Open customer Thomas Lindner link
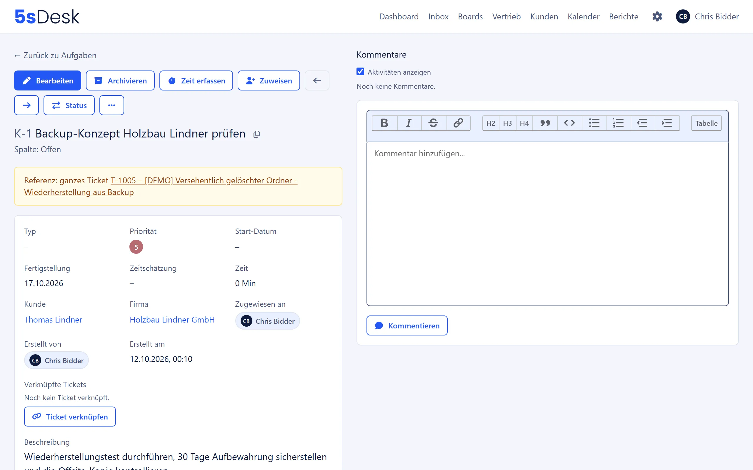 pyautogui.click(x=53, y=320)
